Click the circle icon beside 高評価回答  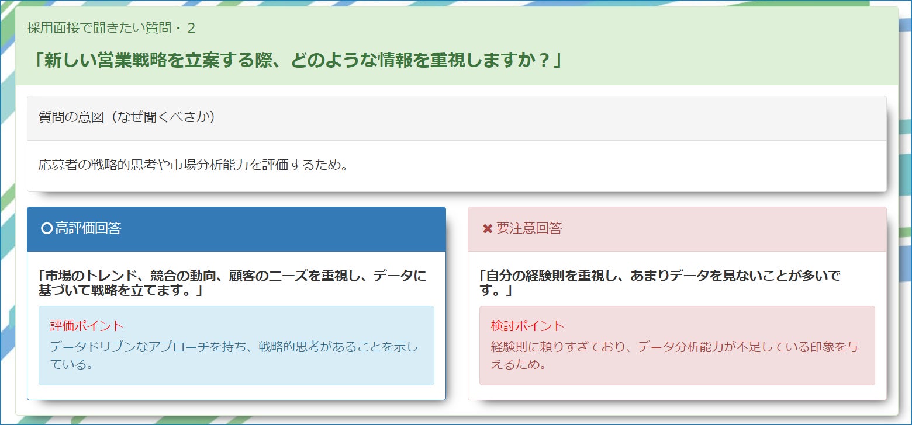pos(47,228)
